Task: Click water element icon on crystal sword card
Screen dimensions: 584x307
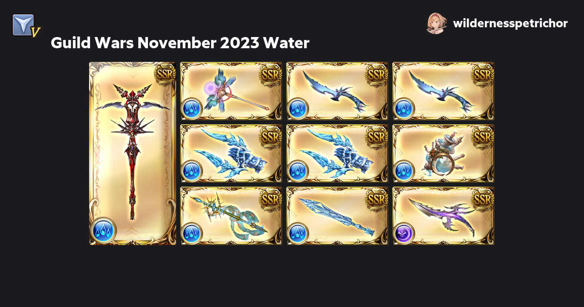Action: [298, 232]
